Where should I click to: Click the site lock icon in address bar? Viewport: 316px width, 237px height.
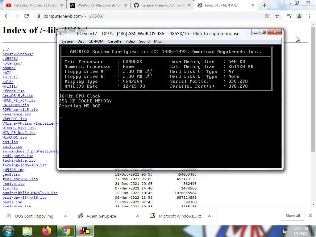click(39, 16)
